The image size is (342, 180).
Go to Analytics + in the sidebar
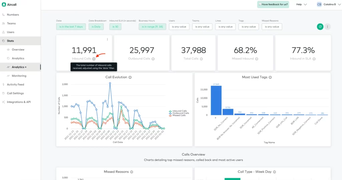19,67
